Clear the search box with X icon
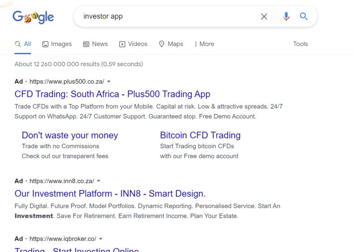The height and width of the screenshot is (252, 353). (x=264, y=16)
